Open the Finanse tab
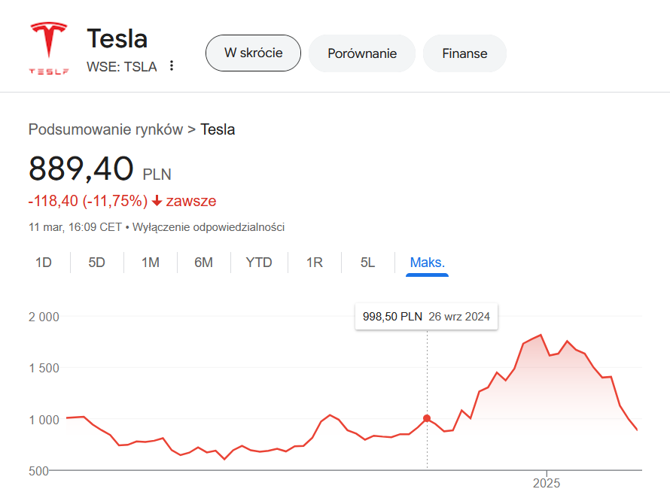 pos(464,53)
